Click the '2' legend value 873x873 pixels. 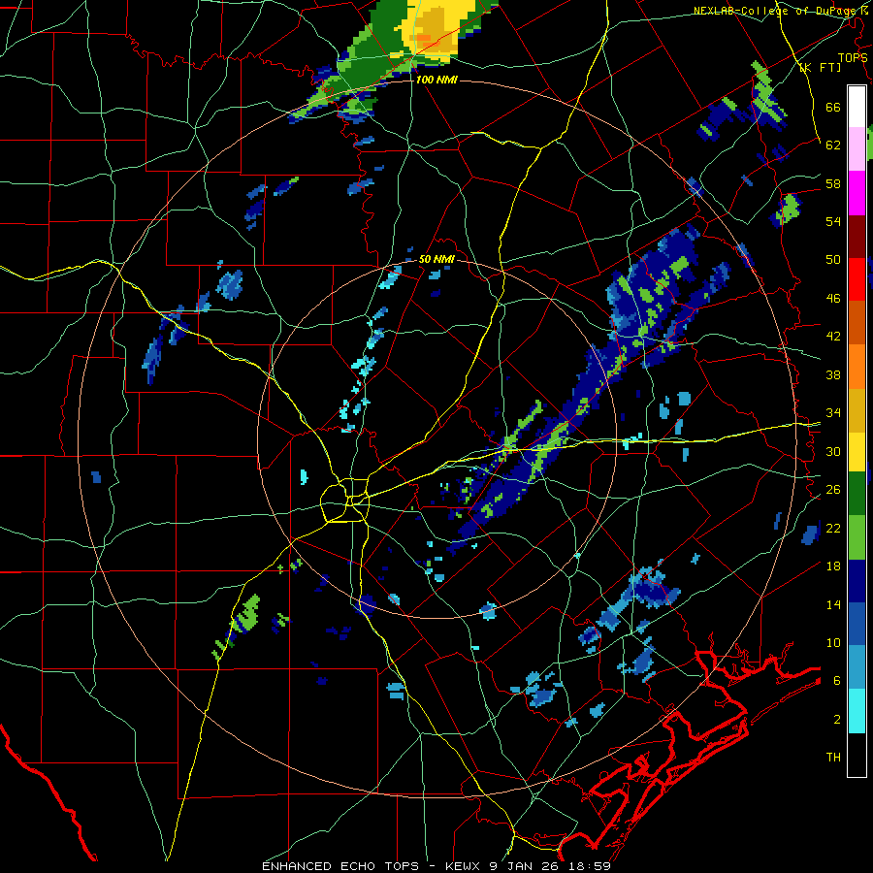pos(836,719)
